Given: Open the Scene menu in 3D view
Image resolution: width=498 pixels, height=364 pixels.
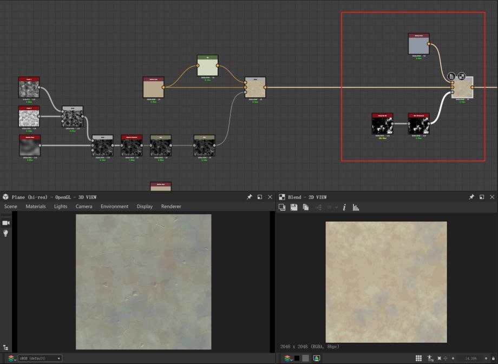Looking at the screenshot, I should click(x=10, y=206).
